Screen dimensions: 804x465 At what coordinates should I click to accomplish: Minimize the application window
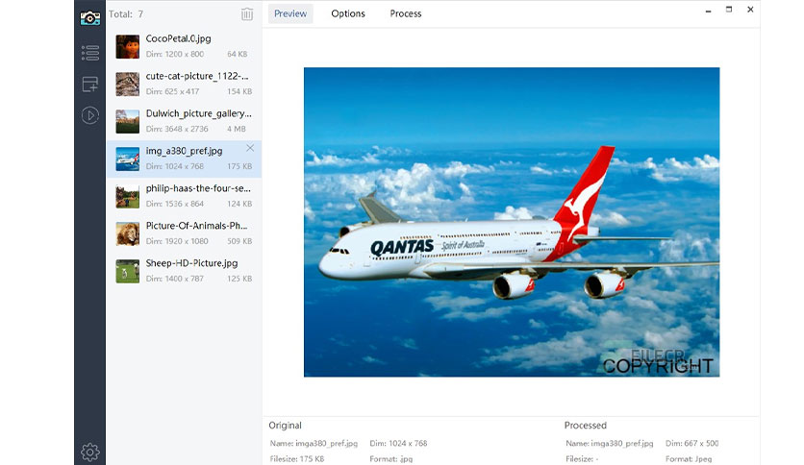708,11
